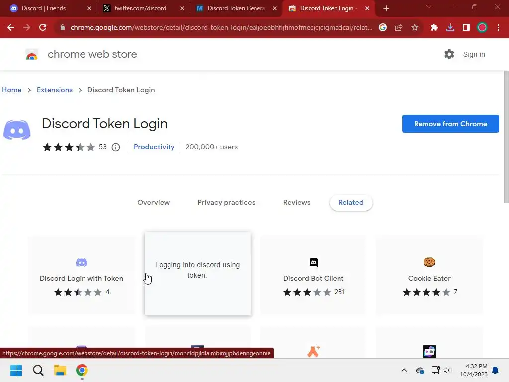Click the Google icon in the address bar
The height and width of the screenshot is (382, 509).
pos(383,28)
